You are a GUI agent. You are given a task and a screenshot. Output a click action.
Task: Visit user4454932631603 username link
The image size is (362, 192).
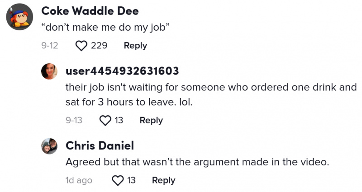point(122,71)
